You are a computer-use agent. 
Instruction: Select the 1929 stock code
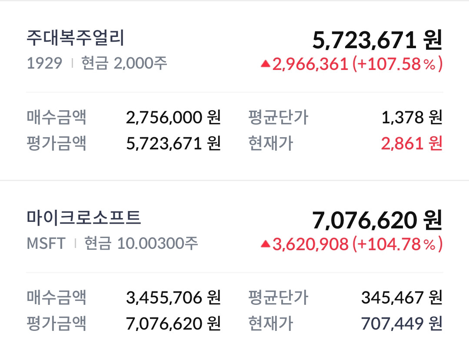[44, 64]
